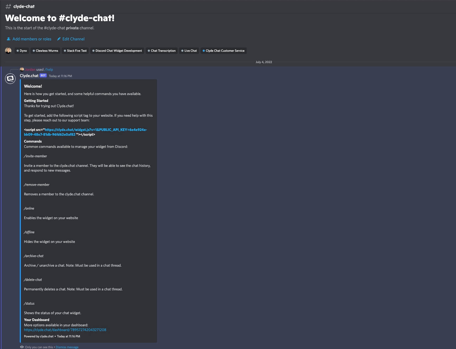Click the add members person icon
This screenshot has height=349, width=456.
click(x=8, y=39)
